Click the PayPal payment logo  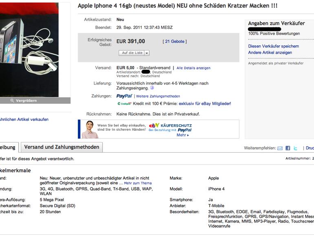click(x=124, y=96)
